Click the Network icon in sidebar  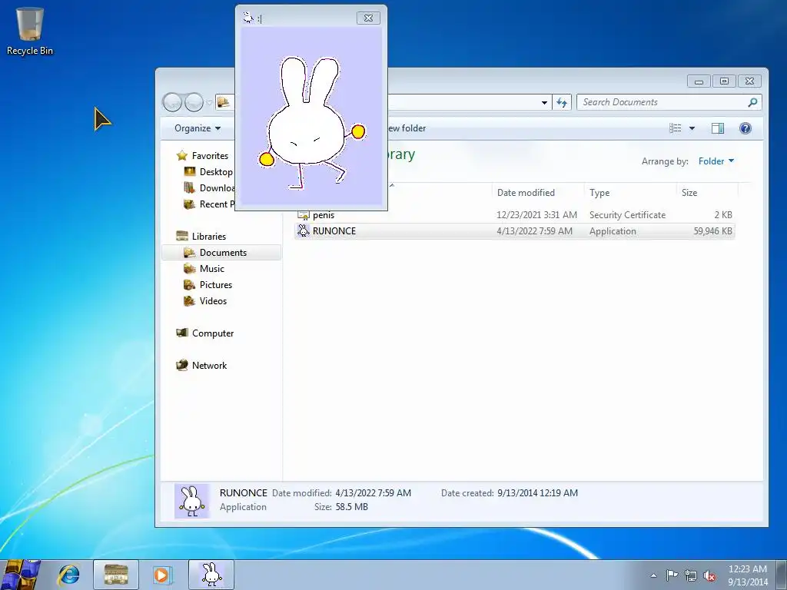click(x=181, y=365)
